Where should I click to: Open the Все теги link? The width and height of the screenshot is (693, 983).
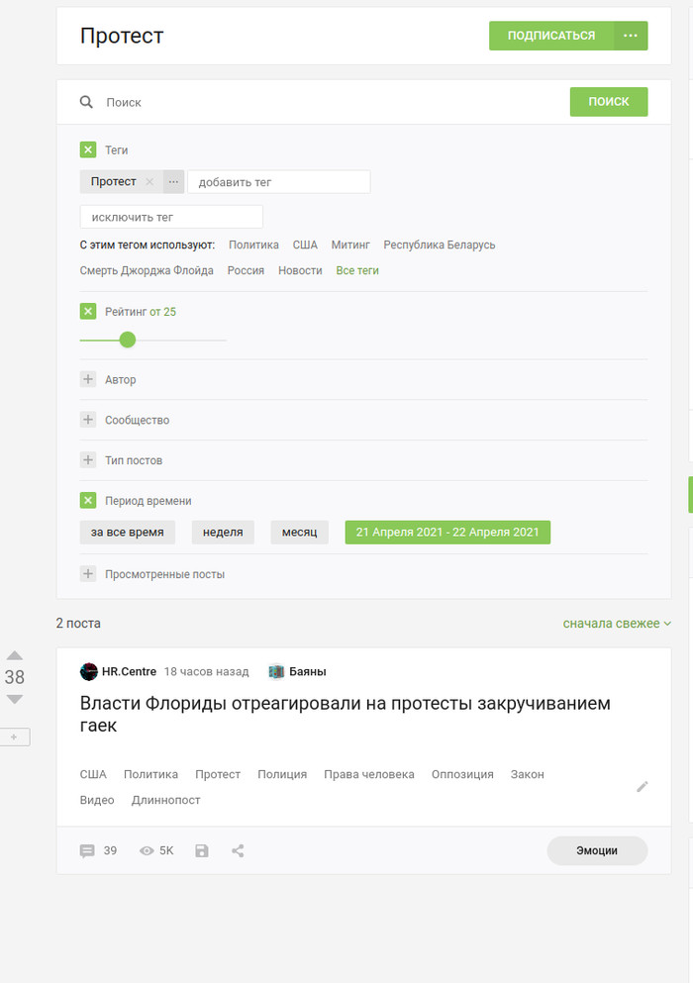click(x=357, y=270)
